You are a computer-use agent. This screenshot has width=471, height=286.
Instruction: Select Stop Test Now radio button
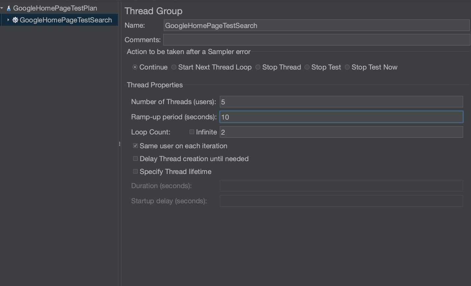click(x=347, y=67)
